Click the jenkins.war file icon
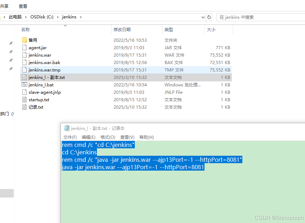 click(x=24, y=55)
